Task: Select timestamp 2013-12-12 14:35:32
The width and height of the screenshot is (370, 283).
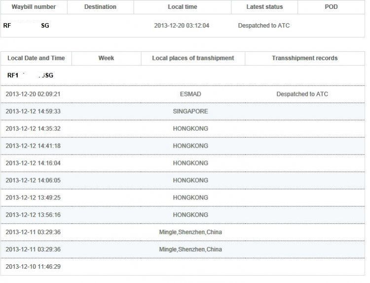Action: 33,128
